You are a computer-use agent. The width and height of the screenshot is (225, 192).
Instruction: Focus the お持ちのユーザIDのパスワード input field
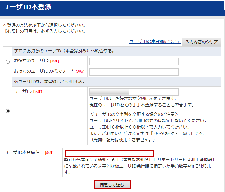[x=134, y=72]
